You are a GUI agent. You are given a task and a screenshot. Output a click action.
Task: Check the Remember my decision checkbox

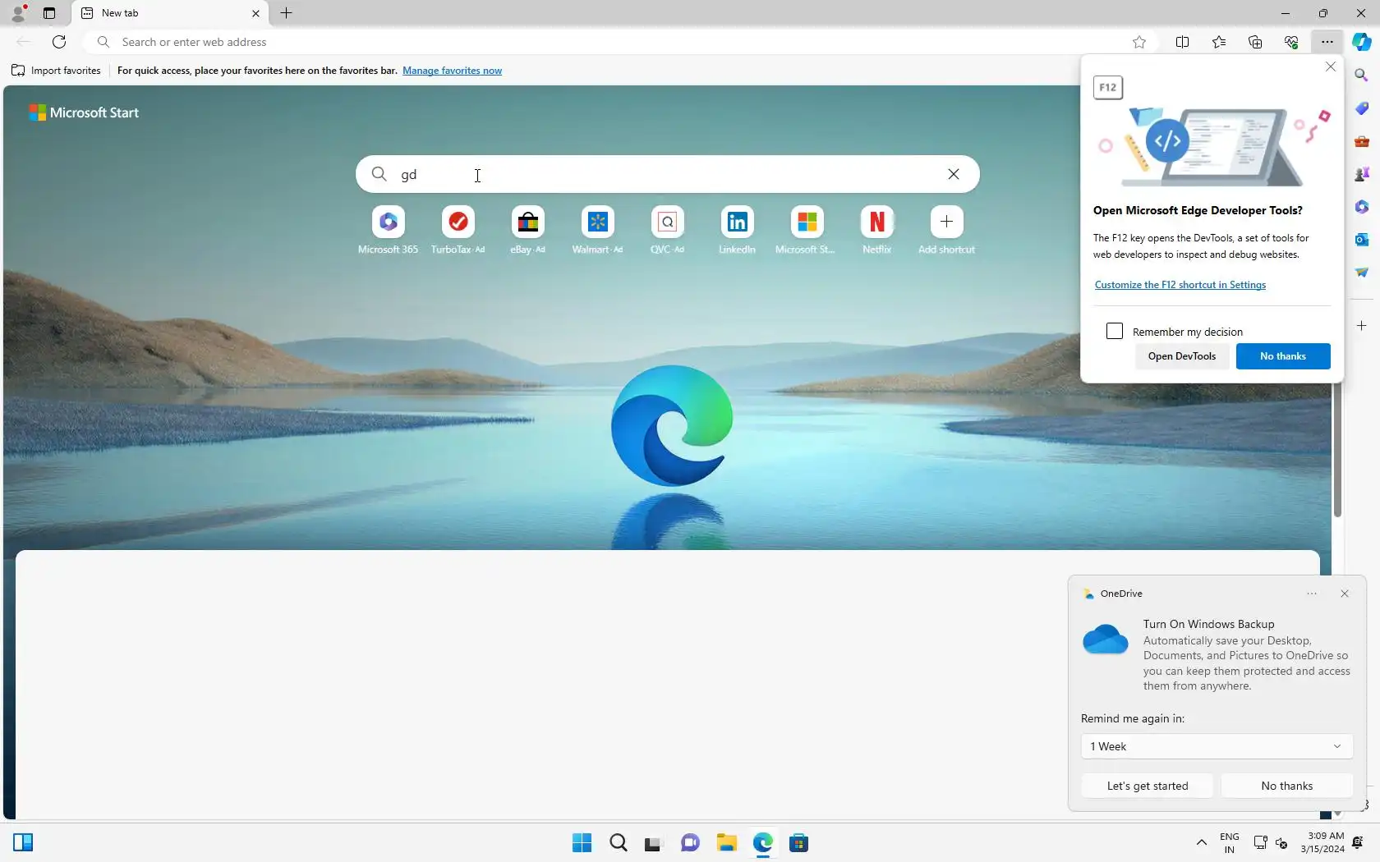pos(1115,331)
